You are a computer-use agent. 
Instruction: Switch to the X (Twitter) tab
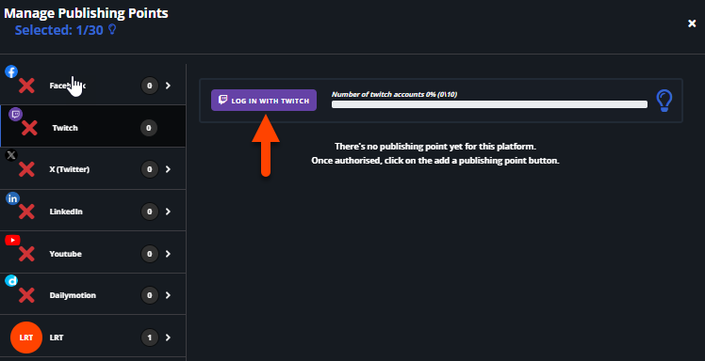pos(92,168)
